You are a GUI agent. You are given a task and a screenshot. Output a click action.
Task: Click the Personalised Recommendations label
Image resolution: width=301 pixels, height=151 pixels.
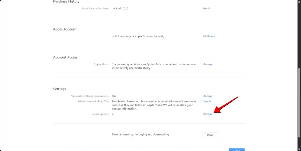click(90, 96)
